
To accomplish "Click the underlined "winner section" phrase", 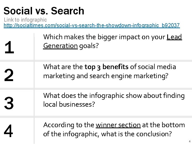I will point(118,125).
